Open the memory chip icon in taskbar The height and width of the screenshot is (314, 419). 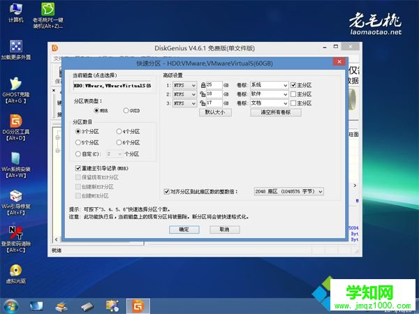point(87,306)
